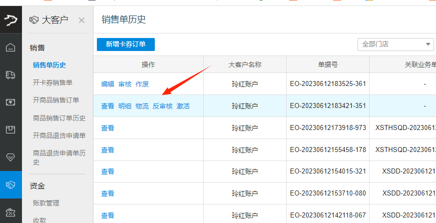
Task: Click 明细 link in highlighted row
Action: (x=125, y=106)
